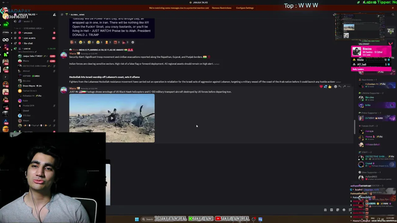Click the forward arrow on hovered message
The image size is (397, 223).
coord(344,87)
